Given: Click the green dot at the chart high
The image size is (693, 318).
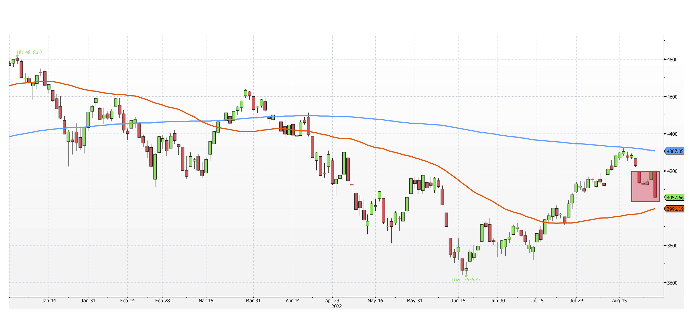Looking at the screenshot, I should [x=17, y=56].
